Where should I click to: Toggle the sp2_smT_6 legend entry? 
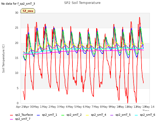coord(145,115)
